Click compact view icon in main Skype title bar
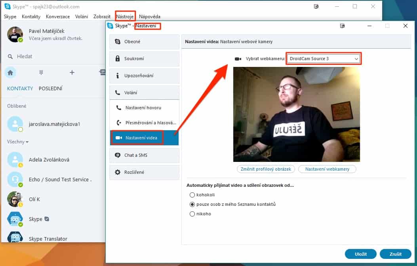 click(x=316, y=6)
